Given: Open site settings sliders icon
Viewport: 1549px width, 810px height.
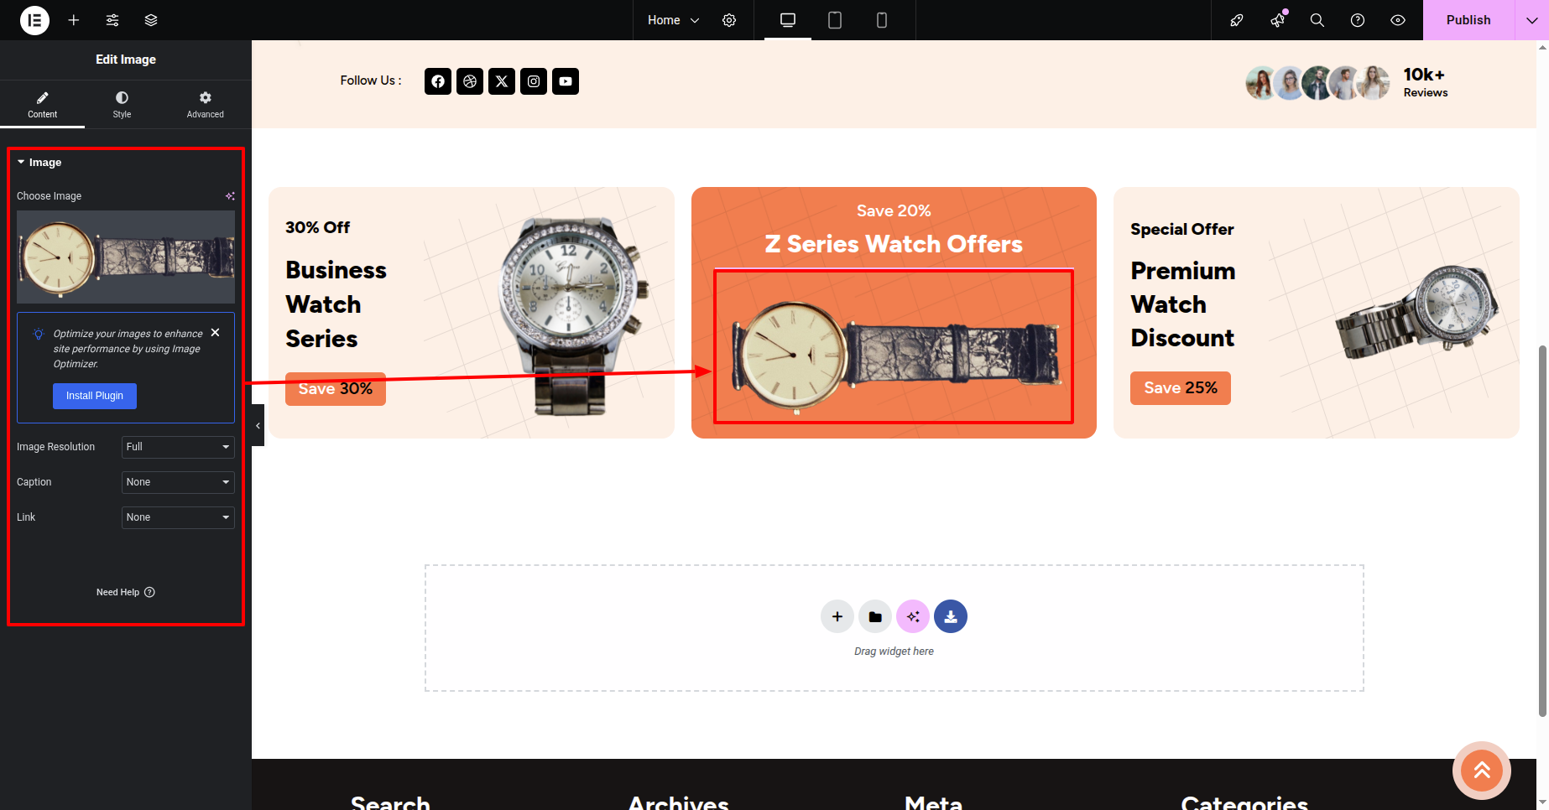Looking at the screenshot, I should [112, 20].
